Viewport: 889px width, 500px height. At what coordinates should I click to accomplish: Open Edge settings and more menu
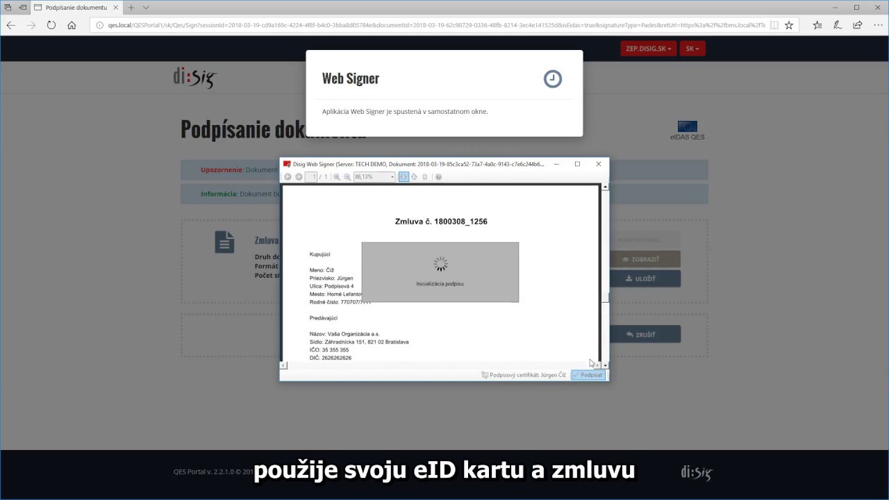(x=877, y=25)
